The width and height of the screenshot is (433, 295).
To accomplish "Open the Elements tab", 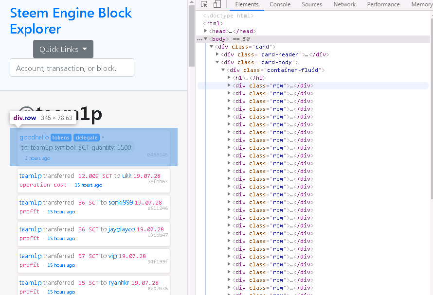I will pos(247,4).
